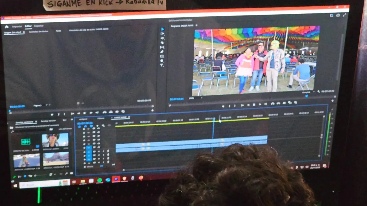Click the project panel search icon
This screenshot has height=206, width=367.
(13, 132)
